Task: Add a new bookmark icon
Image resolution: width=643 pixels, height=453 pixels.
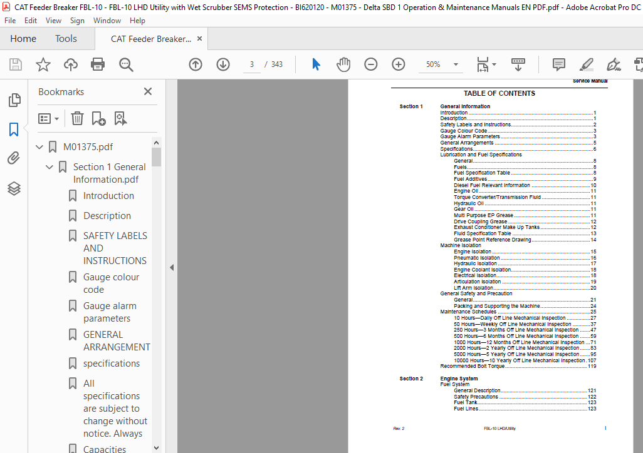Action: [98, 119]
